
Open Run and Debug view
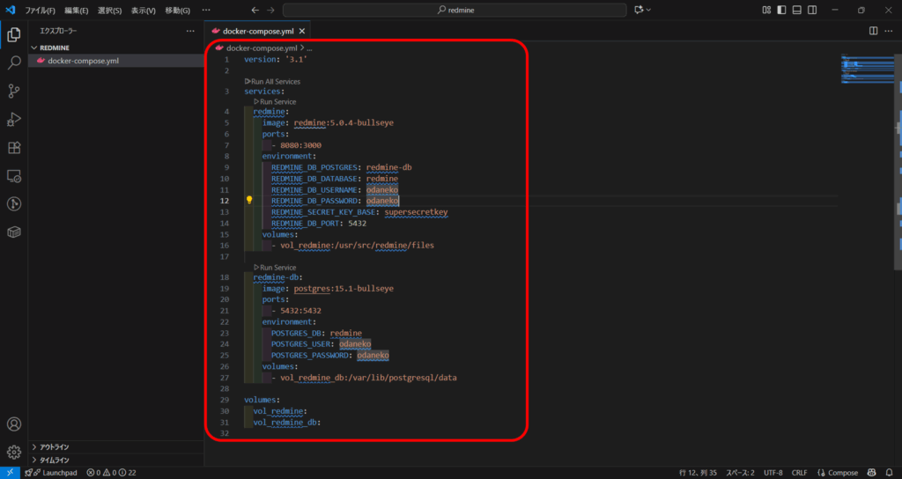14,120
